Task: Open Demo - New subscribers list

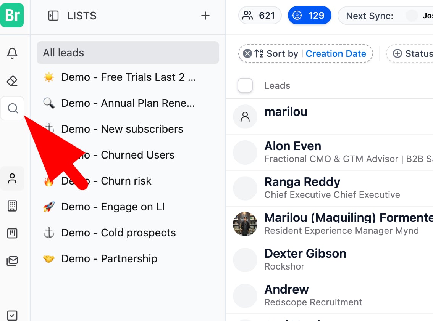Action: point(128,129)
